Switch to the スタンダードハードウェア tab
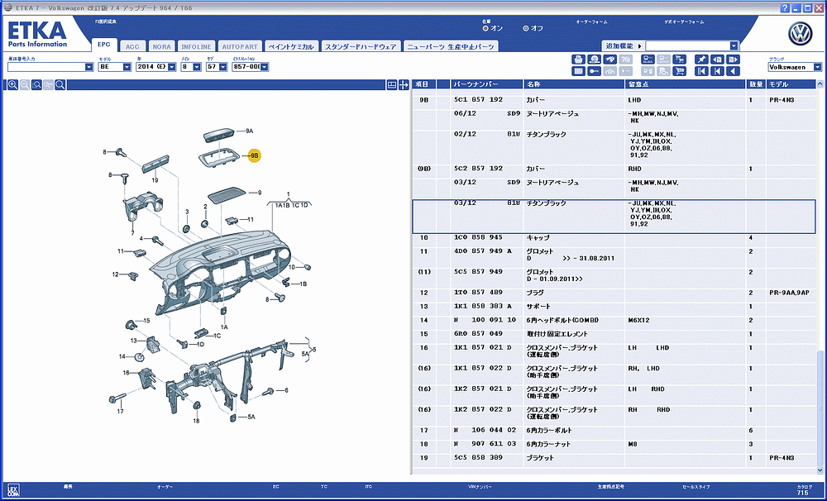 (x=361, y=46)
